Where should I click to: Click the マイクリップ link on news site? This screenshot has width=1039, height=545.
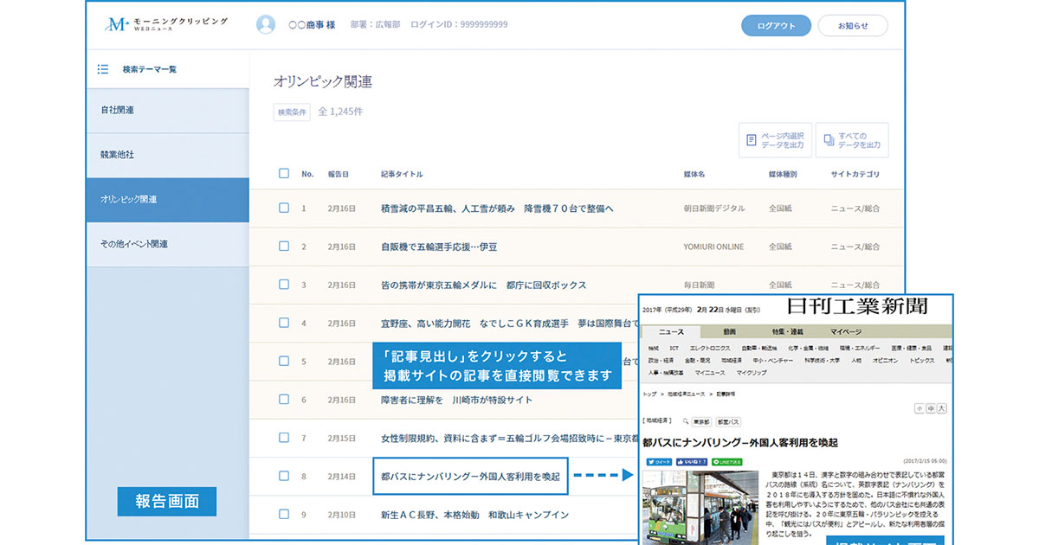point(752,373)
